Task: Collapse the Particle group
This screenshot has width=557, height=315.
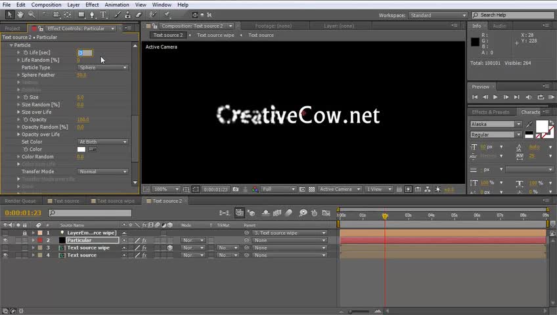Action: point(11,45)
